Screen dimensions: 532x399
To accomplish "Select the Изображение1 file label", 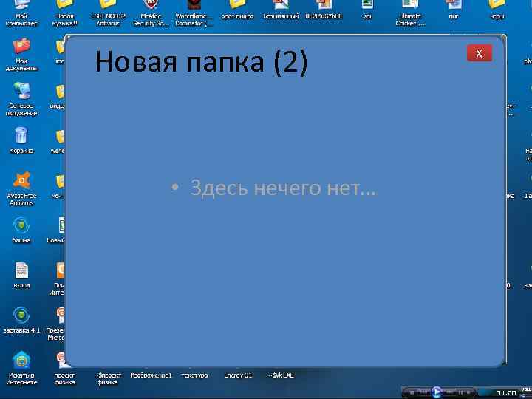I will (x=151, y=375).
